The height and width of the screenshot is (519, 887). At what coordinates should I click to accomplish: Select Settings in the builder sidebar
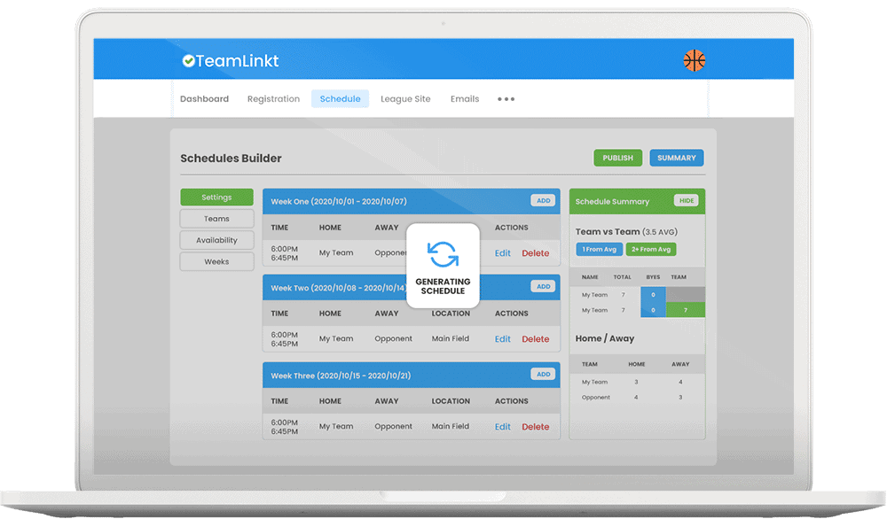pyautogui.click(x=216, y=198)
